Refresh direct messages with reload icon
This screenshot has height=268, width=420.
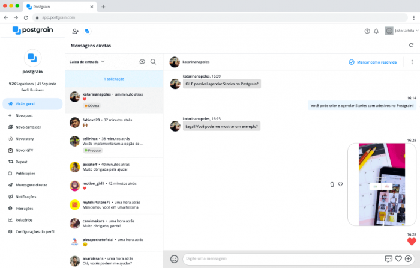tap(411, 45)
